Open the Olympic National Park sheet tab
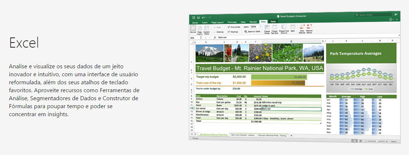This screenshot has height=155, width=409. pyautogui.click(x=272, y=135)
